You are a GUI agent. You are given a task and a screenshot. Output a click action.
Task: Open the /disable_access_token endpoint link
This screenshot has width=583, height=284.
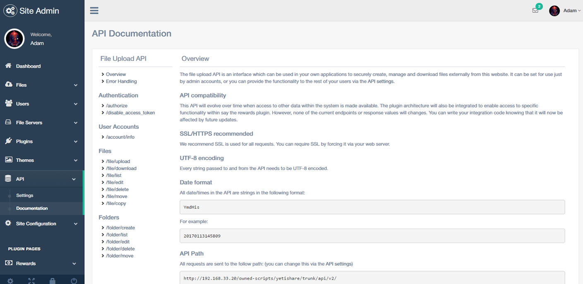(x=130, y=113)
